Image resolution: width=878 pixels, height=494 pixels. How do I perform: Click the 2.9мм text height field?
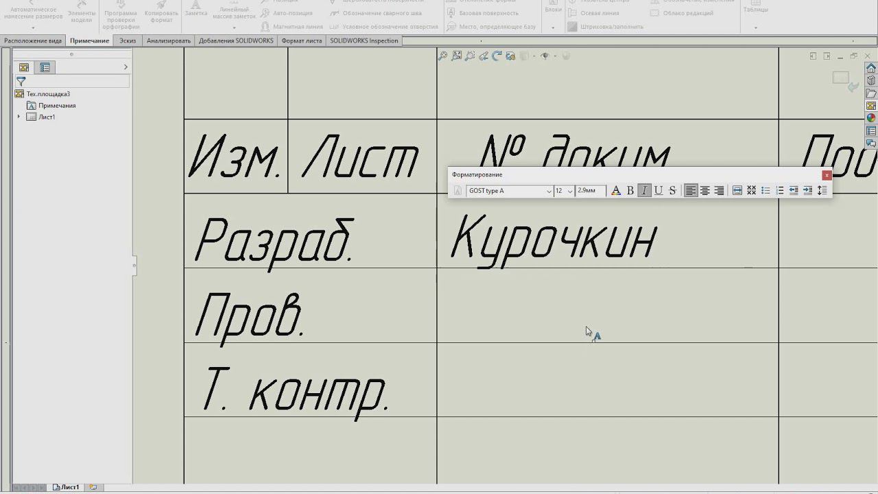[x=591, y=191]
